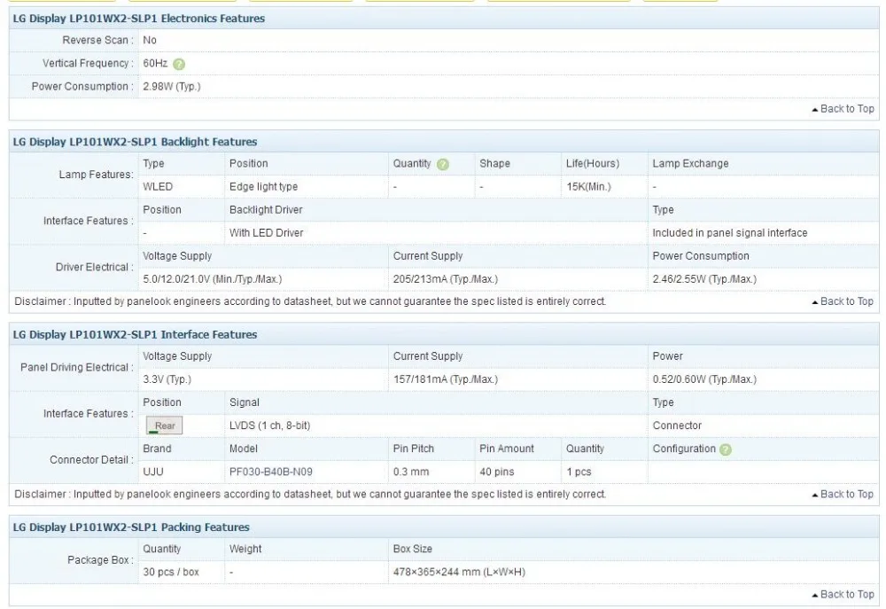Select Included in panel signal interface text
Image resolution: width=886 pixels, height=609 pixels.
pos(729,233)
